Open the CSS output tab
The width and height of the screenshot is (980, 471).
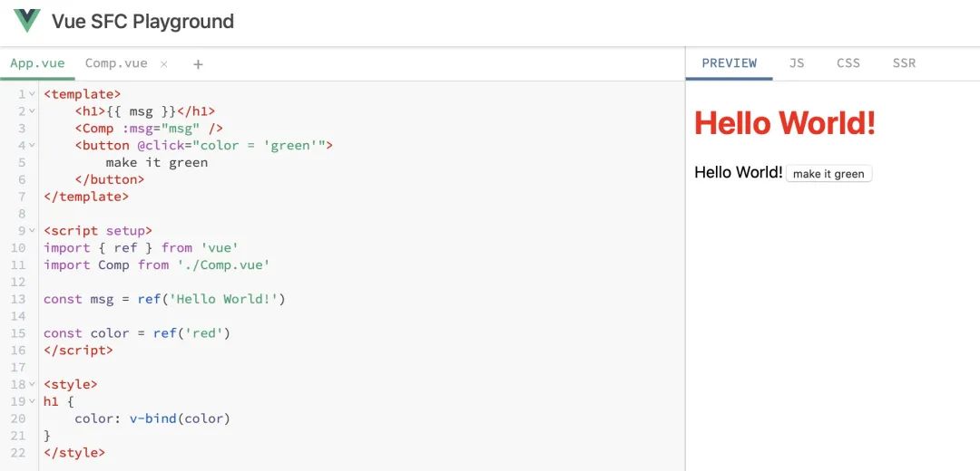[848, 63]
